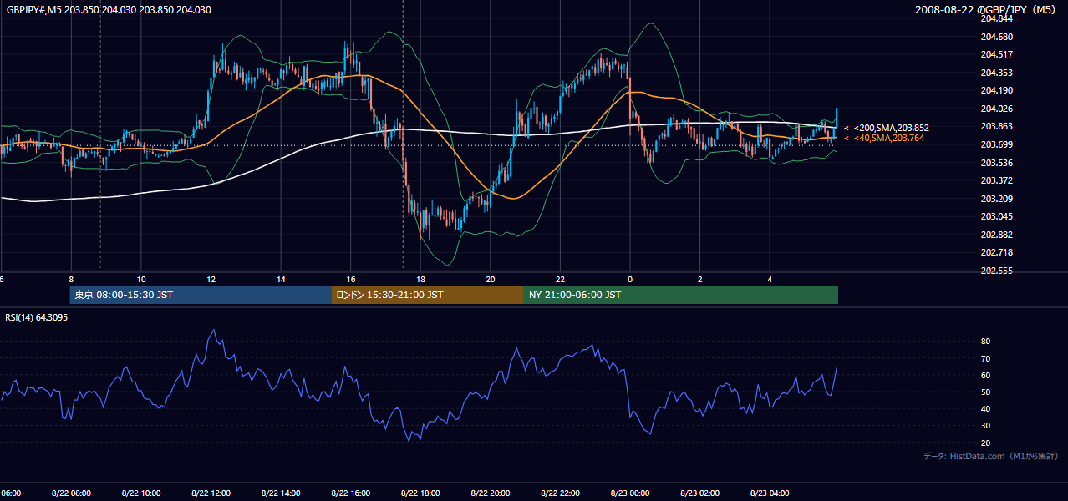Click hour label 16 under price chart

pyautogui.click(x=351, y=280)
